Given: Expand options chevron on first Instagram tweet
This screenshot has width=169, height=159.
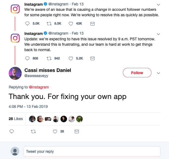Looking at the screenshot, I should (159, 5).
